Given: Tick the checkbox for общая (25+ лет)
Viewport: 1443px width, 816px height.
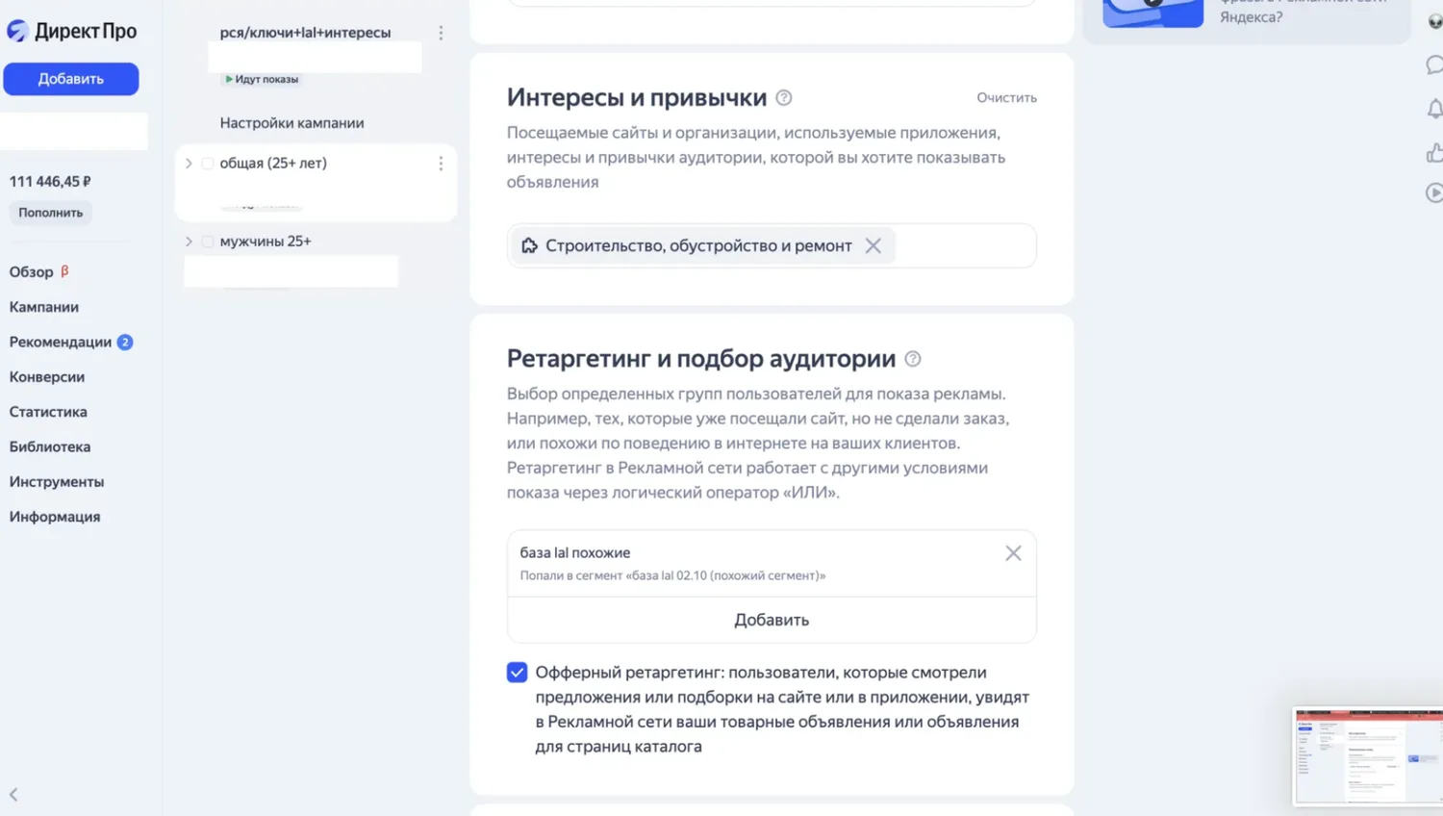Looking at the screenshot, I should (x=207, y=164).
